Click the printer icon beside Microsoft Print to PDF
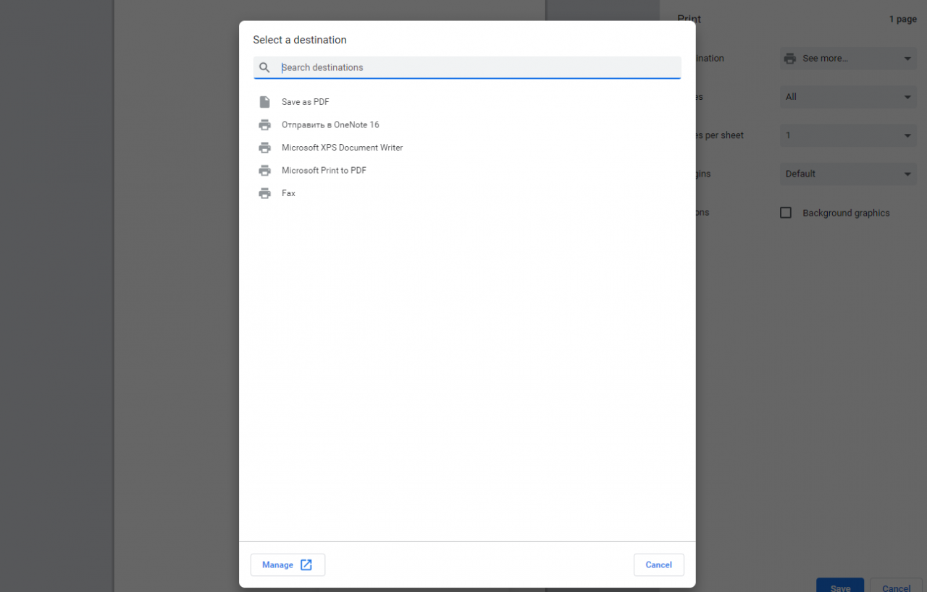Screen dimensions: 927x592 tap(264, 170)
